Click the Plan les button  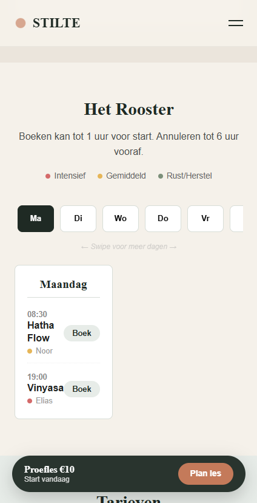point(205,473)
